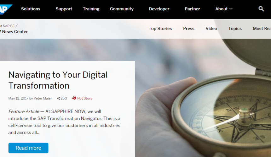Image resolution: width=271 pixels, height=157 pixels.
Task: Click the share icon beside 250
Action: point(58,98)
